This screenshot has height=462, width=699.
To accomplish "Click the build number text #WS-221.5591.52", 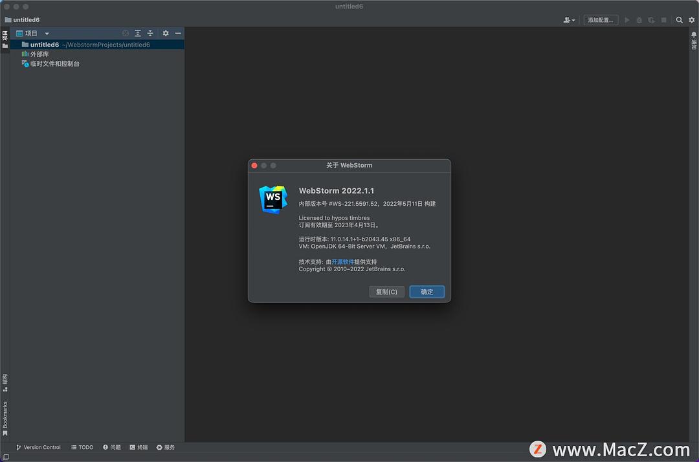I will (x=354, y=204).
